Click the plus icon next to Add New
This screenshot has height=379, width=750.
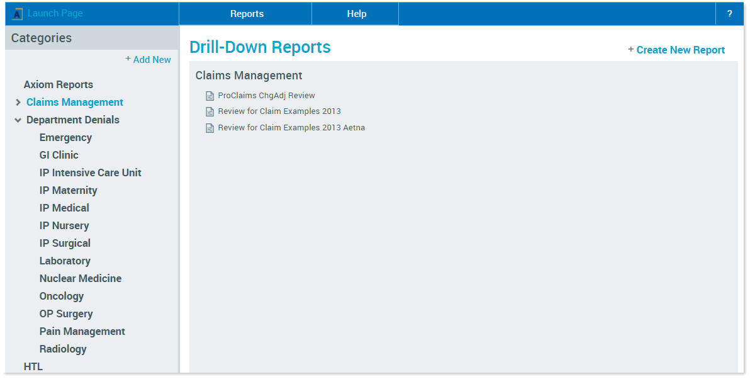click(x=128, y=59)
